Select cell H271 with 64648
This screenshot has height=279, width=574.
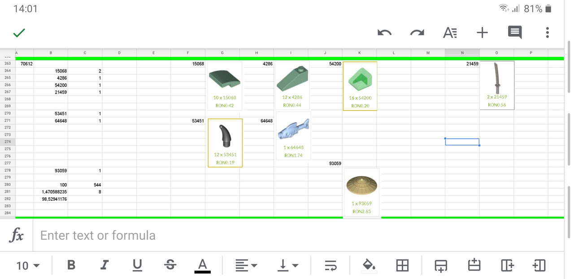[257, 121]
